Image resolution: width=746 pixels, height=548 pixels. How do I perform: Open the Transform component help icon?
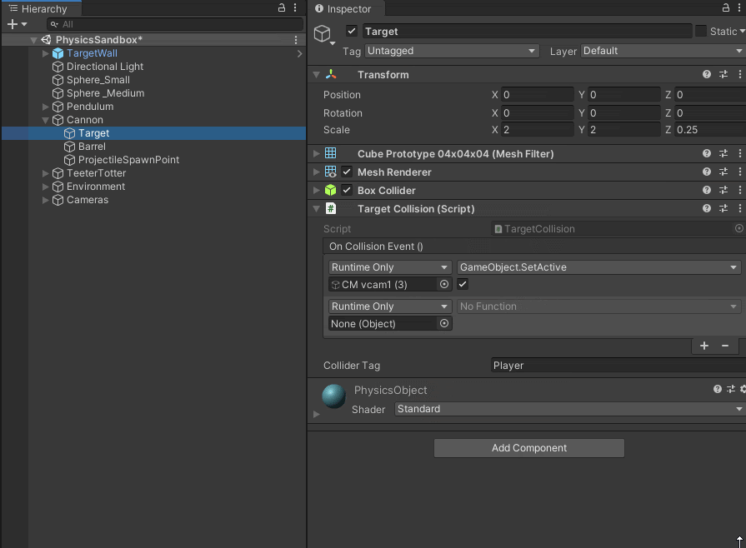(707, 75)
